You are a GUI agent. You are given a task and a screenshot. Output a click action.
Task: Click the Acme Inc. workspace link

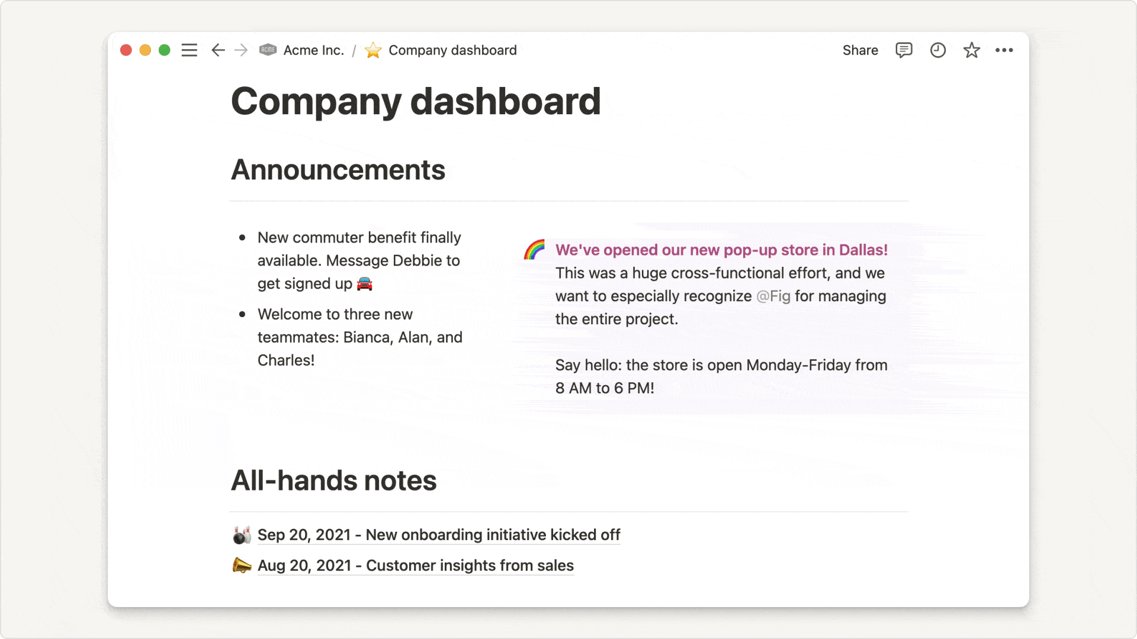[303, 50]
